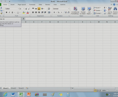Image resolution: width=118 pixels, height=97 pixels.
Task: Click Increase Decimal icon
Action: point(65,12)
